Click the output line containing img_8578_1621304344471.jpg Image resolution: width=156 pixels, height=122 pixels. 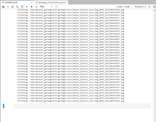coord(71,26)
